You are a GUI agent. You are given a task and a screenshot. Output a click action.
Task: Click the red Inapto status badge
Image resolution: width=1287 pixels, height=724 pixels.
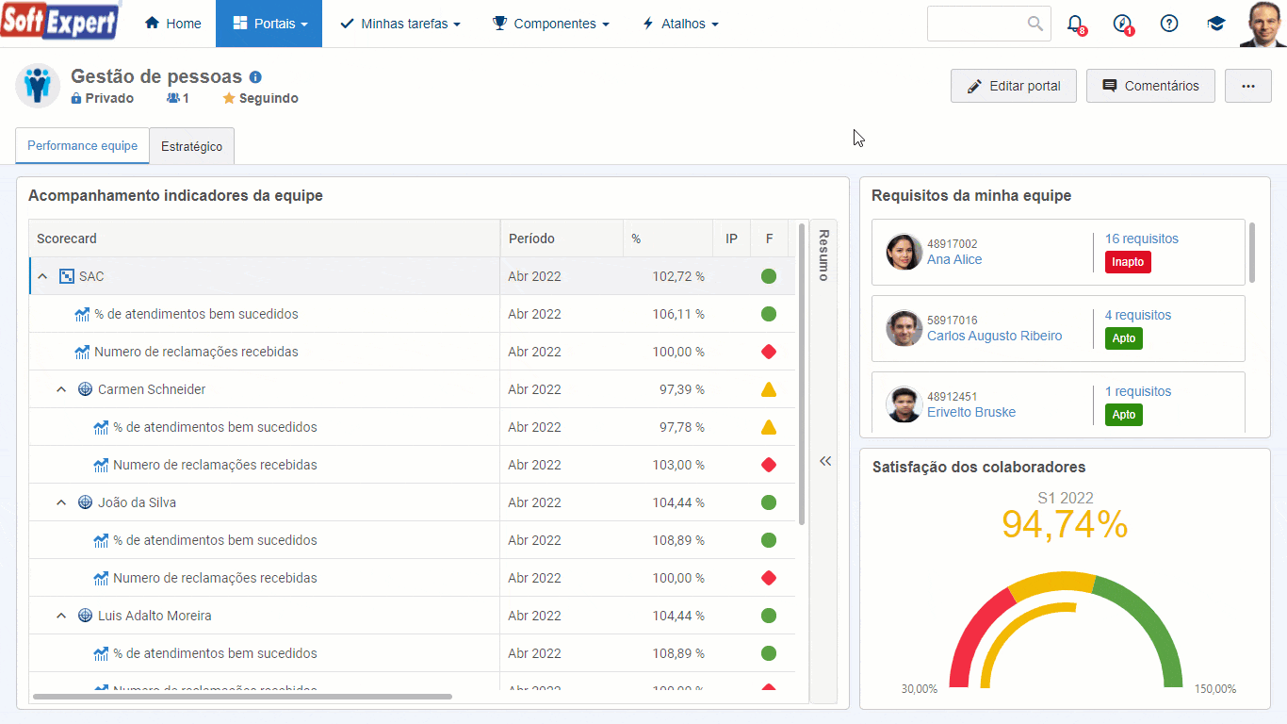tap(1128, 262)
